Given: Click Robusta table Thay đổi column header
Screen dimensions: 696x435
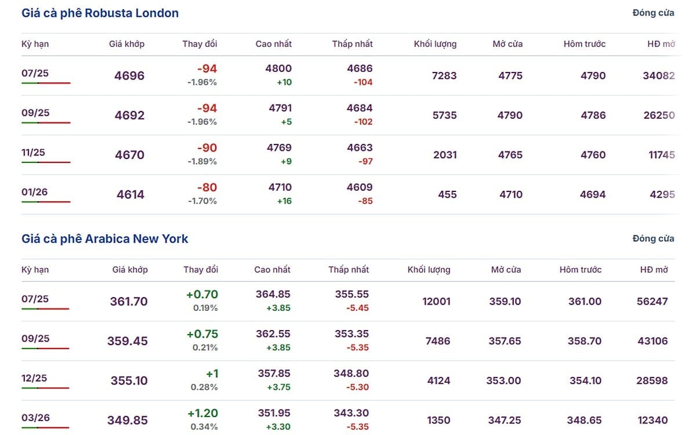Looking at the screenshot, I should (x=200, y=44).
